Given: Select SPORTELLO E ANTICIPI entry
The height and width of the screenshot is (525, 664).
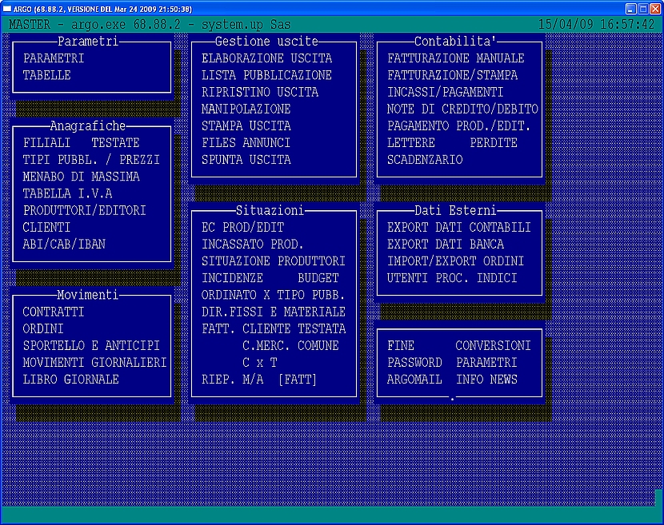Looking at the screenshot, I should coord(91,345).
